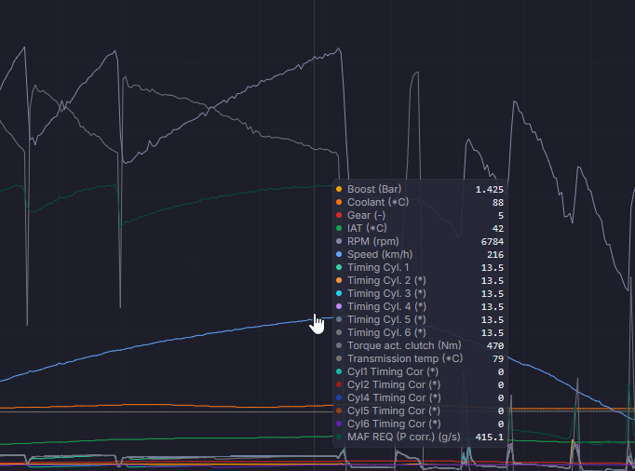
Task: Click the Cyl1 Timing Cor row
Action: [x=420, y=371]
